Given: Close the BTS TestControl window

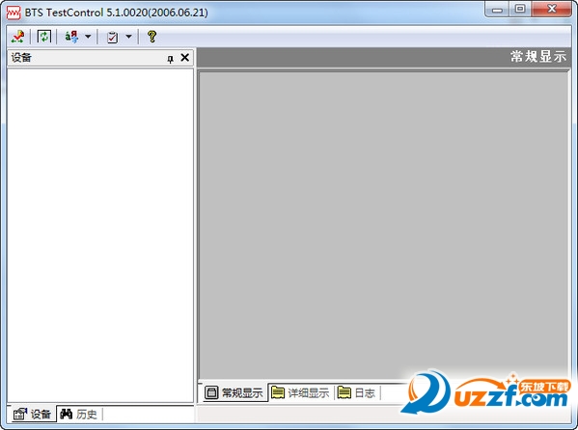Looking at the screenshot, I should coord(551,9).
